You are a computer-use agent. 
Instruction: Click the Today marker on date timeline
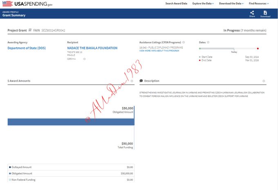point(234,50)
